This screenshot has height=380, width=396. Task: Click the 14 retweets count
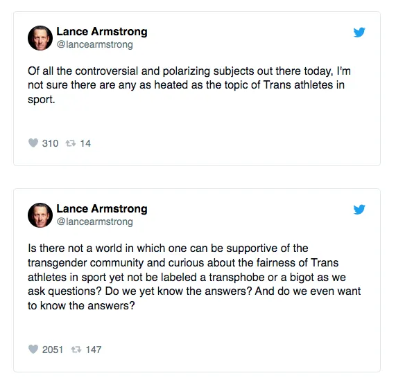(x=85, y=143)
